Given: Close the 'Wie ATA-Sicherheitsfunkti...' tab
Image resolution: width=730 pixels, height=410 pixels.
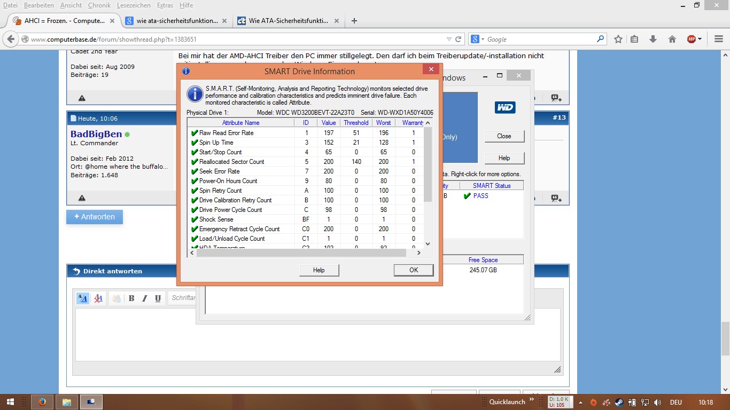Looking at the screenshot, I should pos(337,21).
